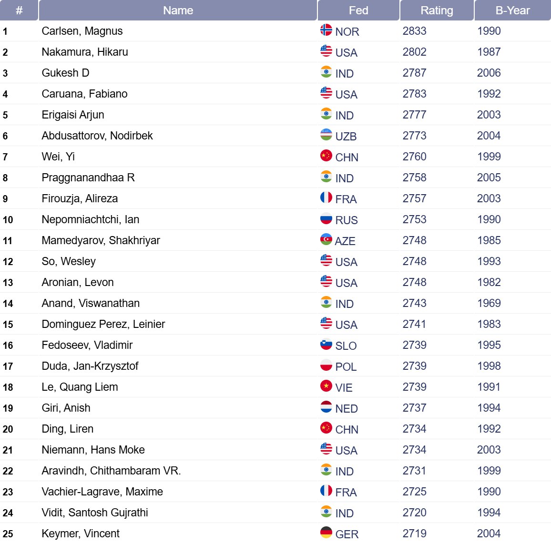Click Ding, Liren's rating 2734
The height and width of the screenshot is (543, 551).
tap(414, 429)
